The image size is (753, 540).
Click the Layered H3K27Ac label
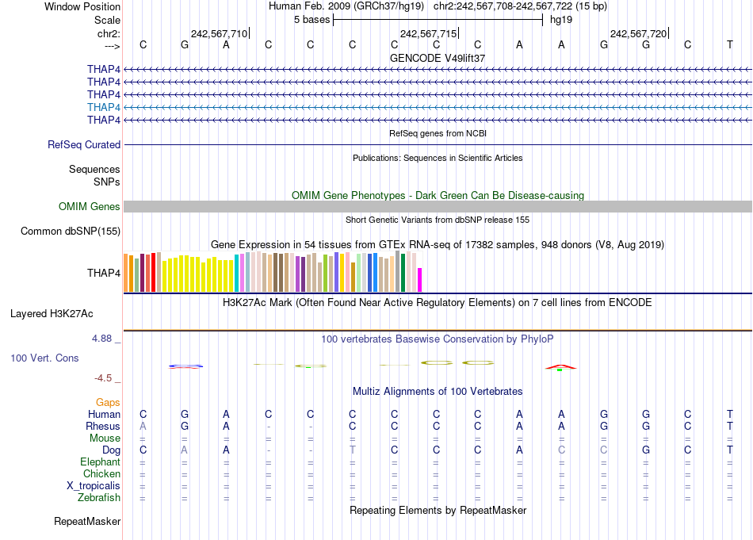tap(52, 314)
